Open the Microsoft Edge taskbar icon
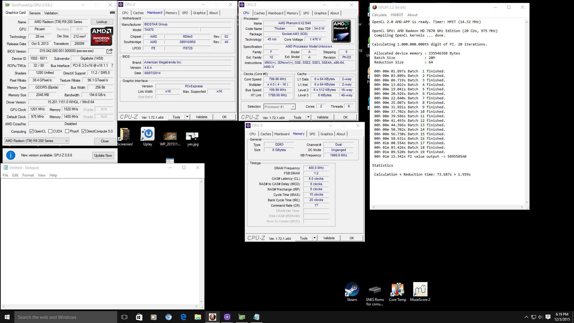 click(183, 317)
